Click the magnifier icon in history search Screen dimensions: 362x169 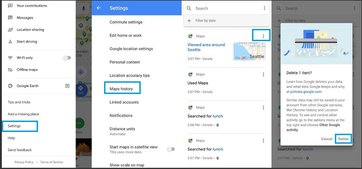coord(189,8)
